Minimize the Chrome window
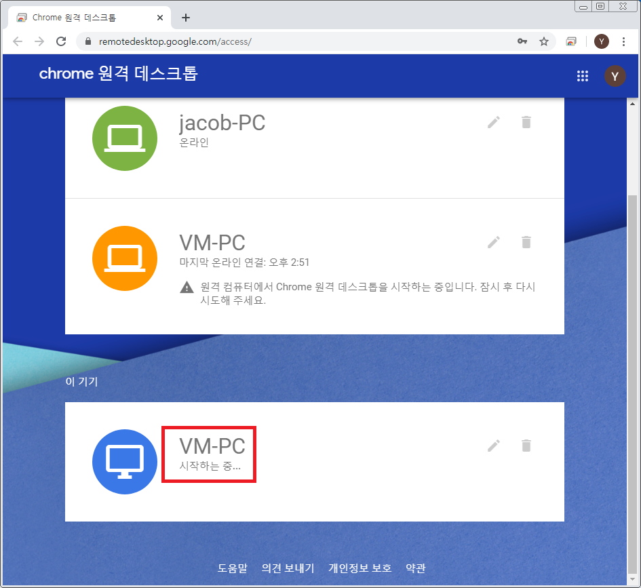 pyautogui.click(x=583, y=6)
